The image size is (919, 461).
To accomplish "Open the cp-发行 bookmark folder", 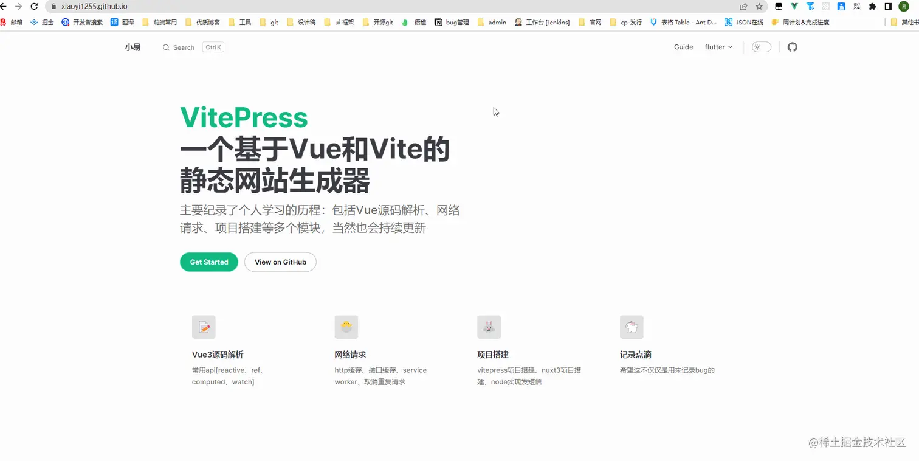I will pyautogui.click(x=625, y=22).
